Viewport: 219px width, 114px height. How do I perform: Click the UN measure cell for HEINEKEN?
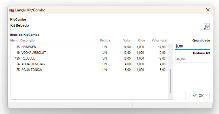[105, 47]
